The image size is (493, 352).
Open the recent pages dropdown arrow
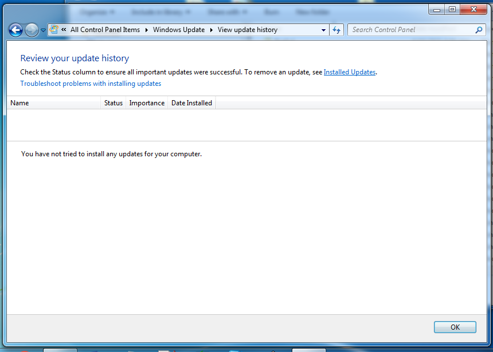(x=43, y=30)
